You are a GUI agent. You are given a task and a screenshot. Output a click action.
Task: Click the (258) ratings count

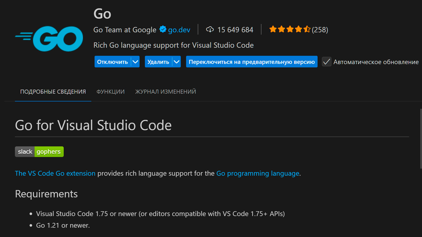(x=320, y=30)
